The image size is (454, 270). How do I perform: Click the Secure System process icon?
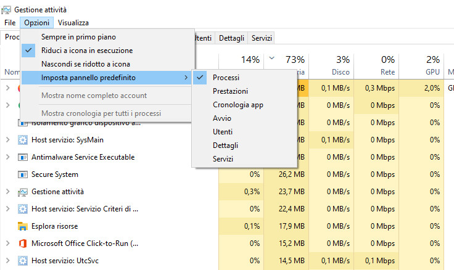[x=23, y=174]
